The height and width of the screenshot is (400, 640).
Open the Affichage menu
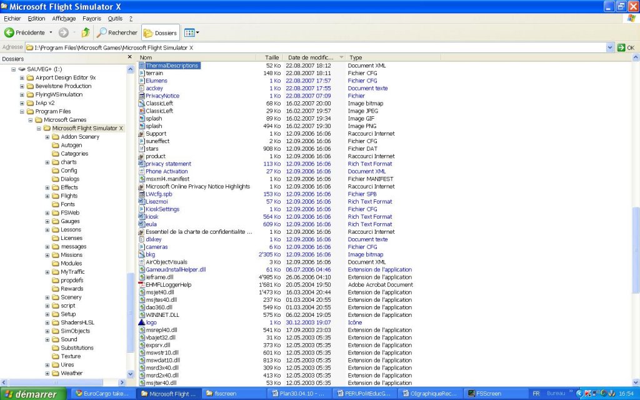click(64, 19)
